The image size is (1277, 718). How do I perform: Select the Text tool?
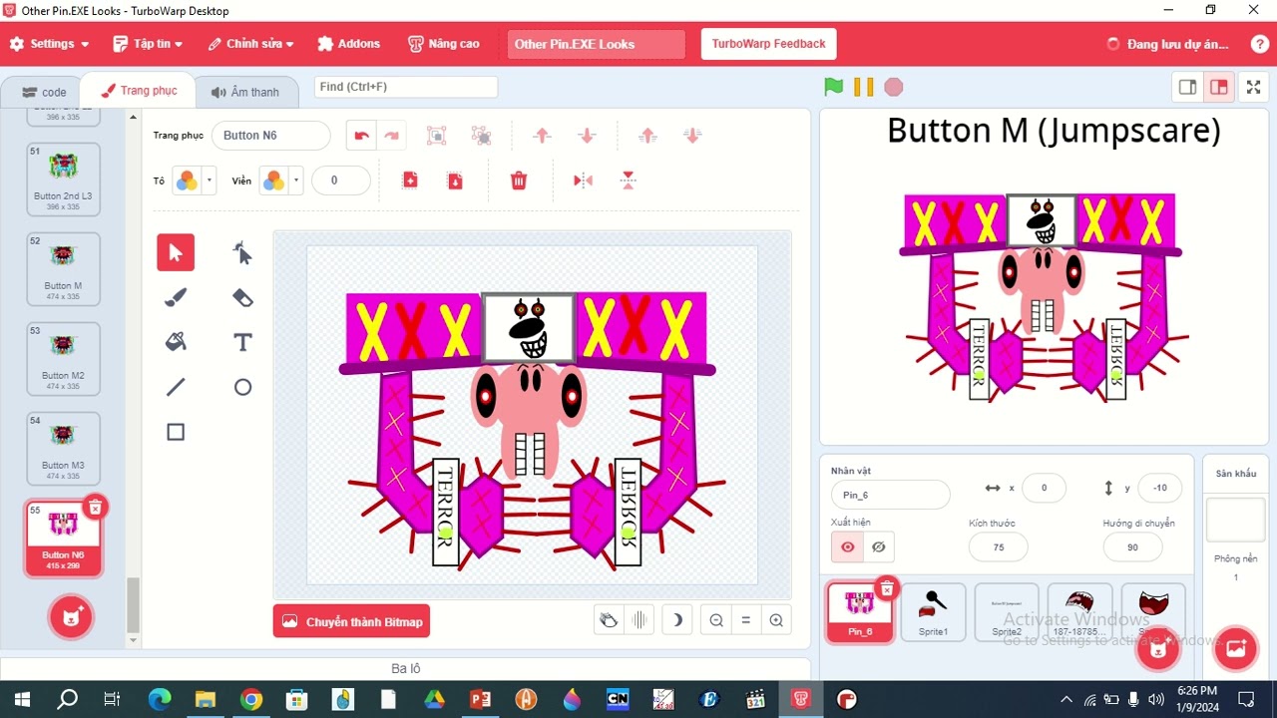pyautogui.click(x=242, y=342)
